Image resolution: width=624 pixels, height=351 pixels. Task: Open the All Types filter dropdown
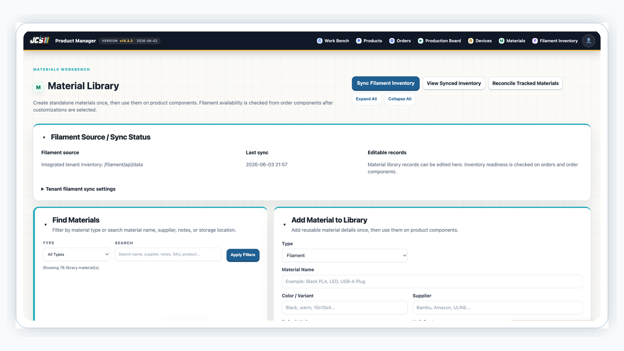coord(76,254)
